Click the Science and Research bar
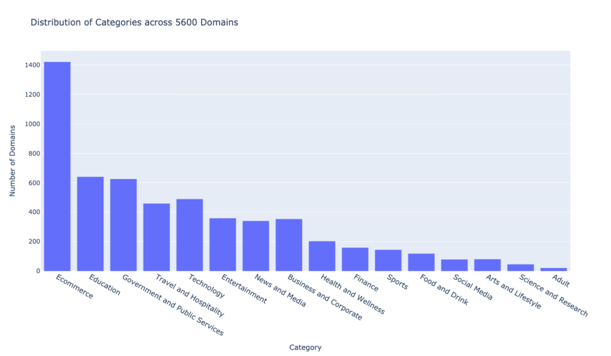Image resolution: width=611 pixels, height=356 pixels. pos(520,268)
